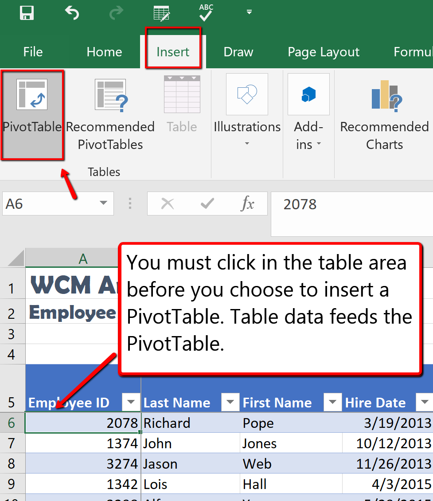Switch to the Formulas tab
Viewport: 433px width, 501px height.
413,52
